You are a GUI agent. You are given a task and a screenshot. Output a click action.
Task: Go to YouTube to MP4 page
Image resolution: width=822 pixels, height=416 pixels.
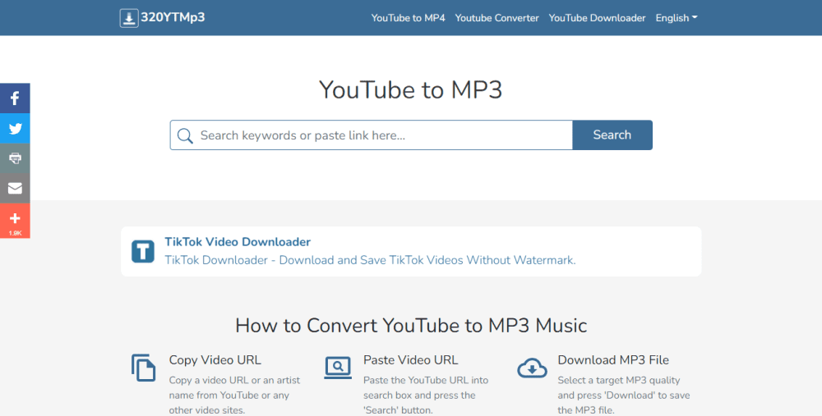click(x=408, y=18)
